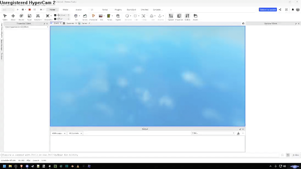Adjust the move snap increment stepper
This screenshot has width=301, height=169.
pos(68,15)
